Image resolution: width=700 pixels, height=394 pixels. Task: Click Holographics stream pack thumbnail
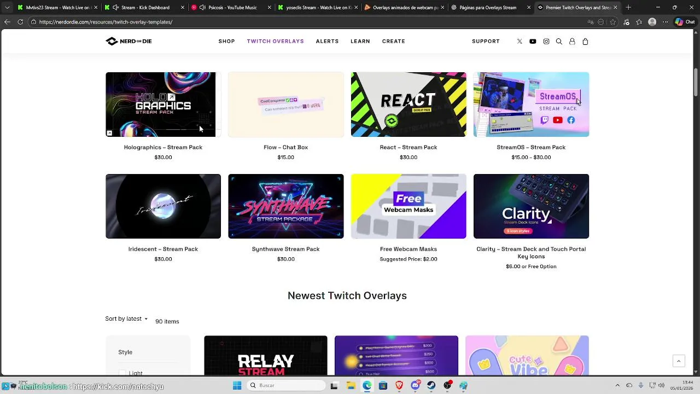(163, 104)
